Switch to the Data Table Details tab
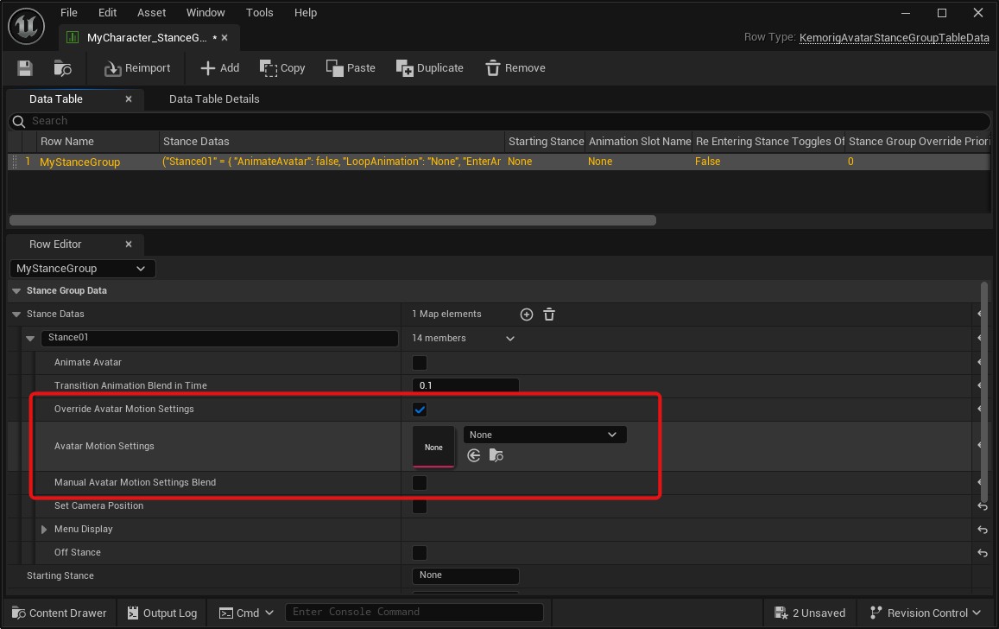 214,99
